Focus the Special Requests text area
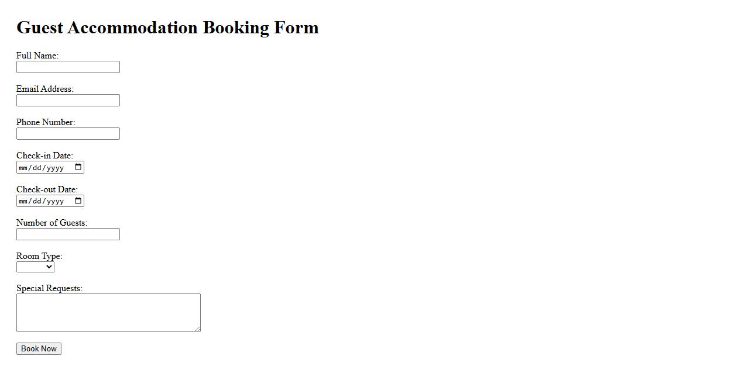Viewport: 748px width, 380px height. pos(108,313)
